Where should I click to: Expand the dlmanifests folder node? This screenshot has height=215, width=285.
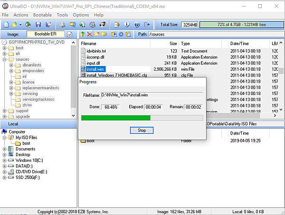click(11, 65)
